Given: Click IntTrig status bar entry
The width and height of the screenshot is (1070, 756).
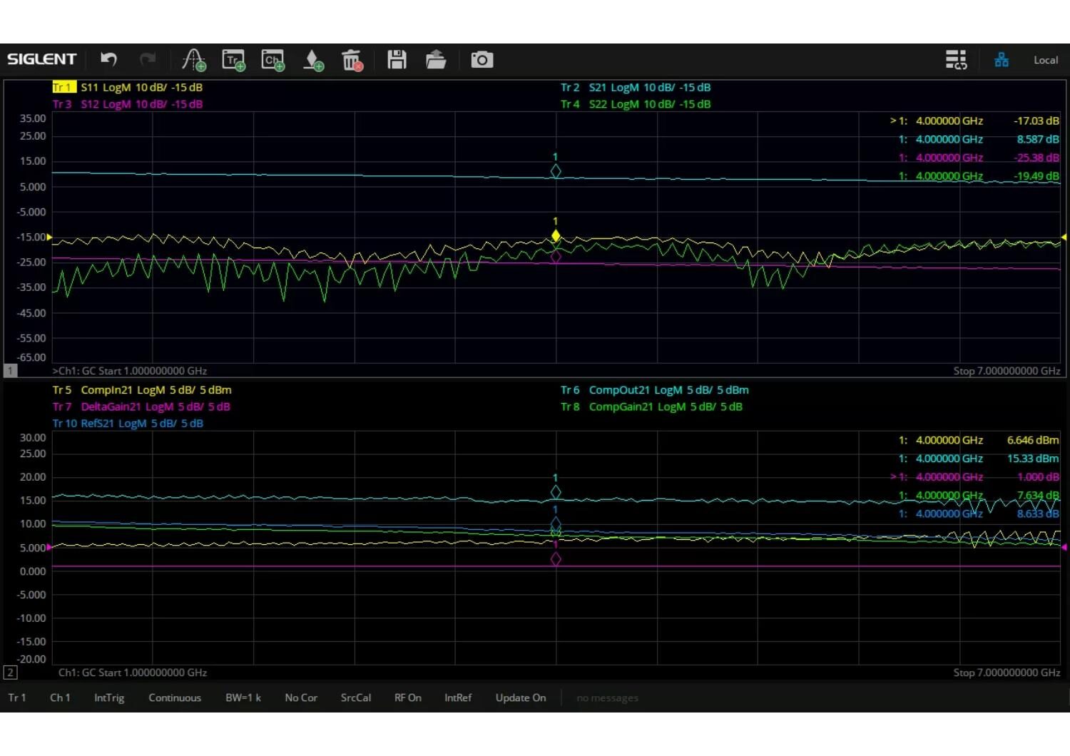Looking at the screenshot, I should click(109, 698).
